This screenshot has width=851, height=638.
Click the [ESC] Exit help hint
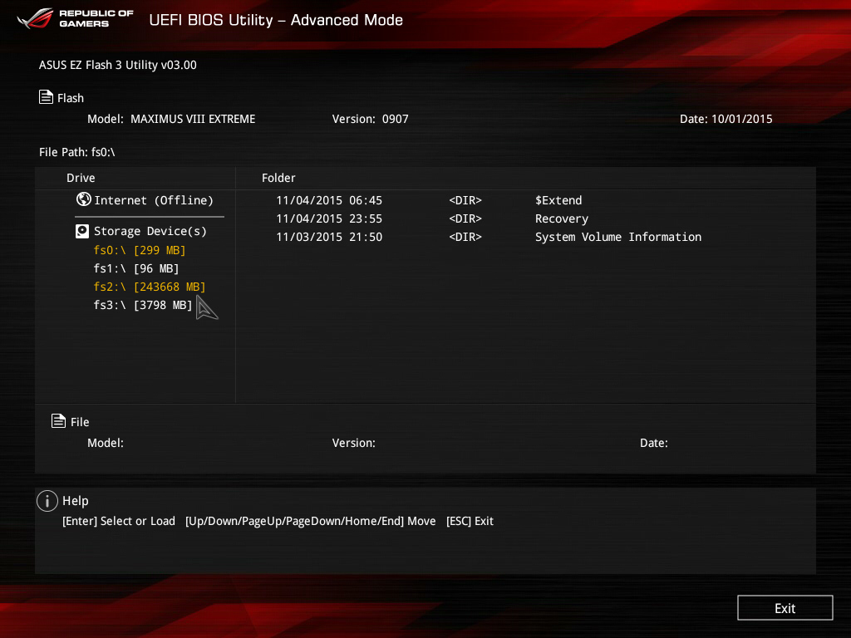click(470, 521)
